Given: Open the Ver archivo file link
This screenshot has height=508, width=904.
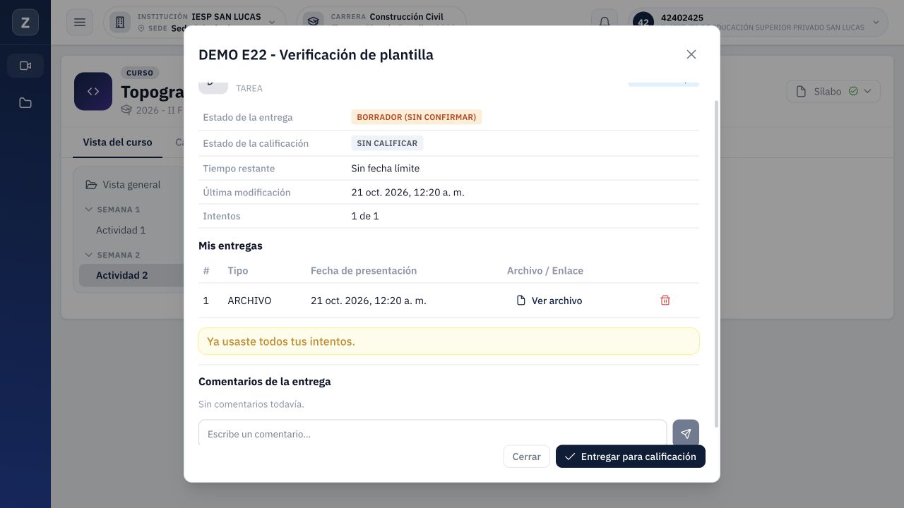Looking at the screenshot, I should [549, 301].
